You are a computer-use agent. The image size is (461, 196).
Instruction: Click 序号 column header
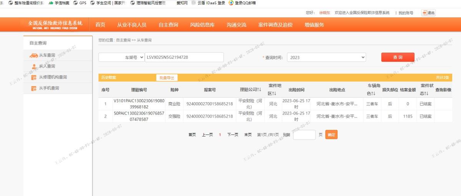(106, 90)
